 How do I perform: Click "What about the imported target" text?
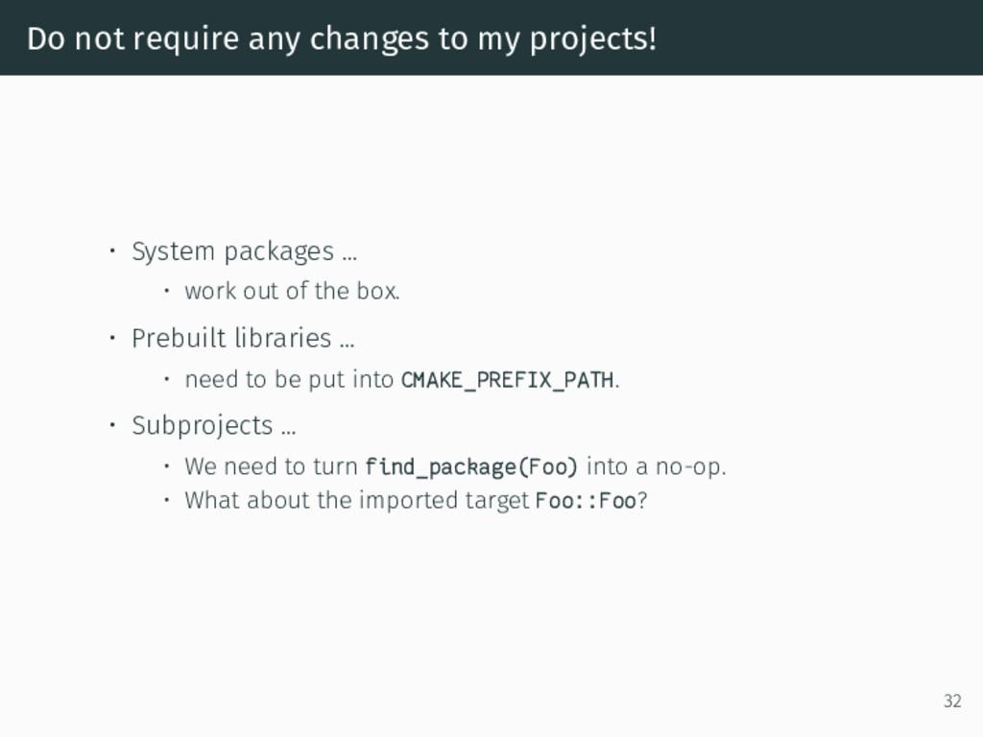[357, 501]
